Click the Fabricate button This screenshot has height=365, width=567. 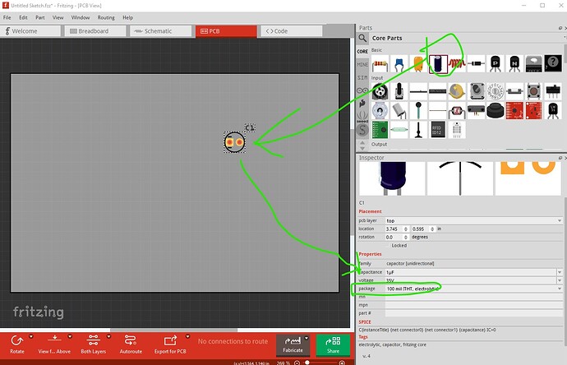tap(293, 345)
